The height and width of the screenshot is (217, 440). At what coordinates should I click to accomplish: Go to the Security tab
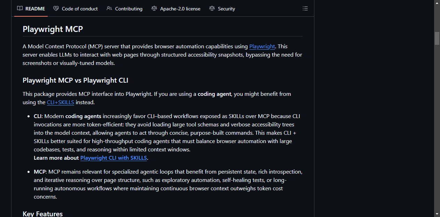point(222,9)
